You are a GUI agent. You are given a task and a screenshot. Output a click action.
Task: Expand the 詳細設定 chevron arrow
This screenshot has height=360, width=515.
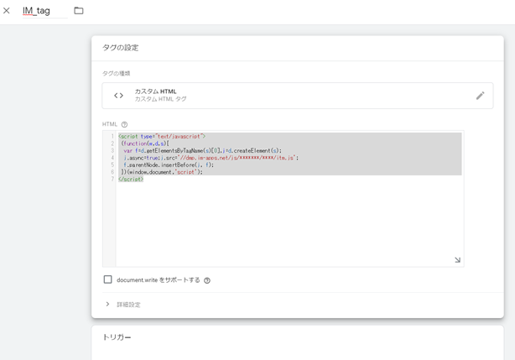pyautogui.click(x=107, y=304)
